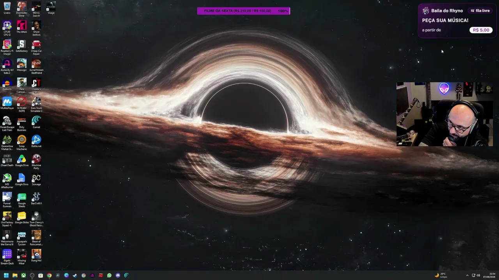
Task: Open Audacity 4.0 beta 2 shortcut
Action: click(7, 66)
